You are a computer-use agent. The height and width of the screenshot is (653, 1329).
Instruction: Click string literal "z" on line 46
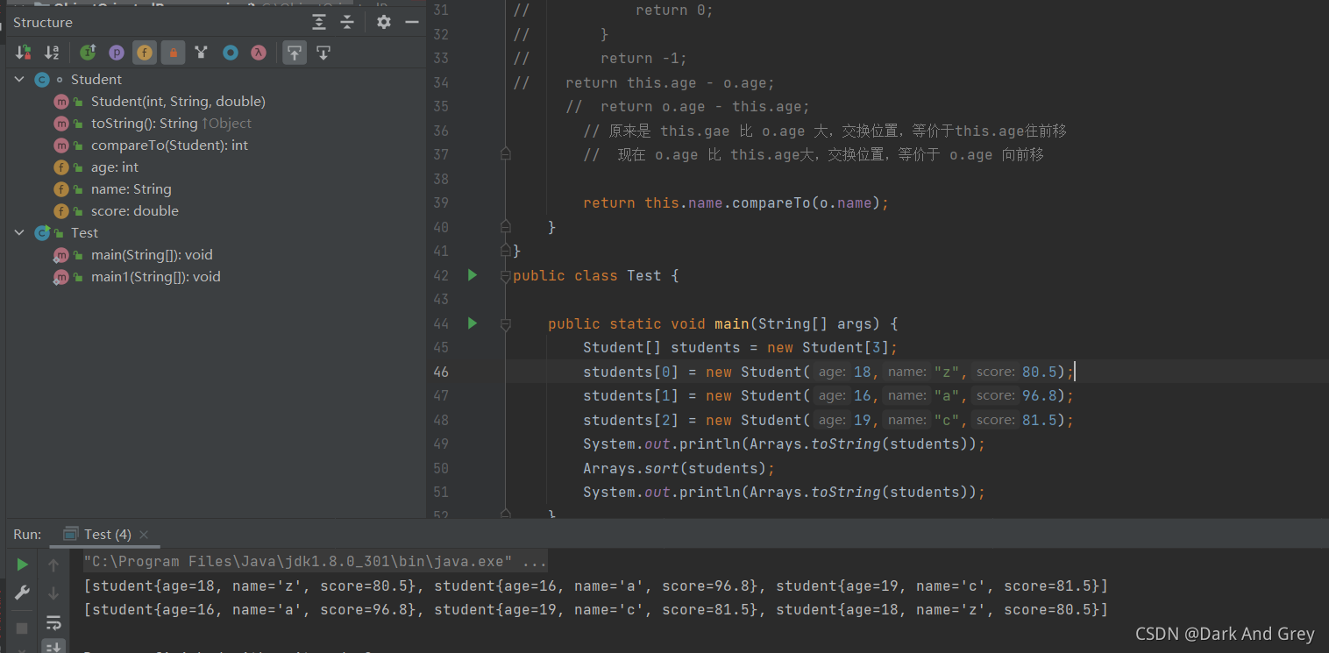tap(946, 372)
